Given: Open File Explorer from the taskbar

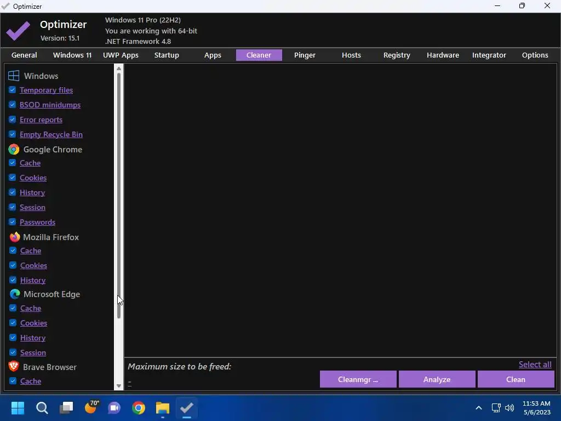Looking at the screenshot, I should [x=162, y=408].
